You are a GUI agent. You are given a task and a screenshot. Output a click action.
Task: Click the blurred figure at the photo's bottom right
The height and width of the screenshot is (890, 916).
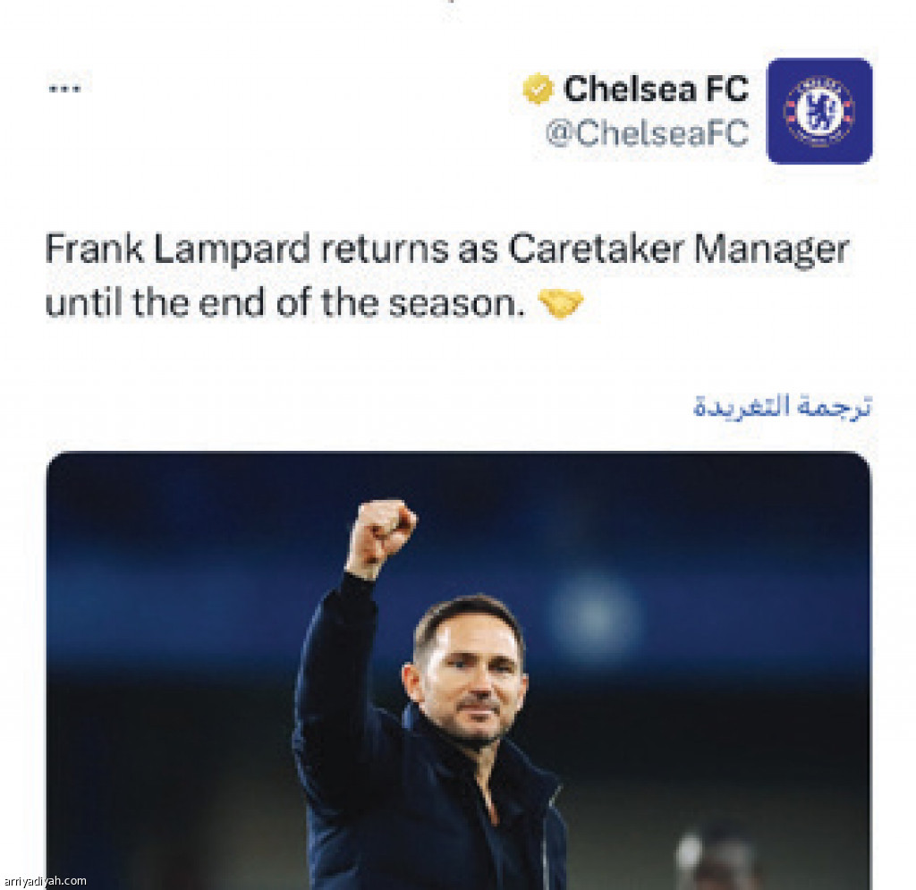[716, 859]
